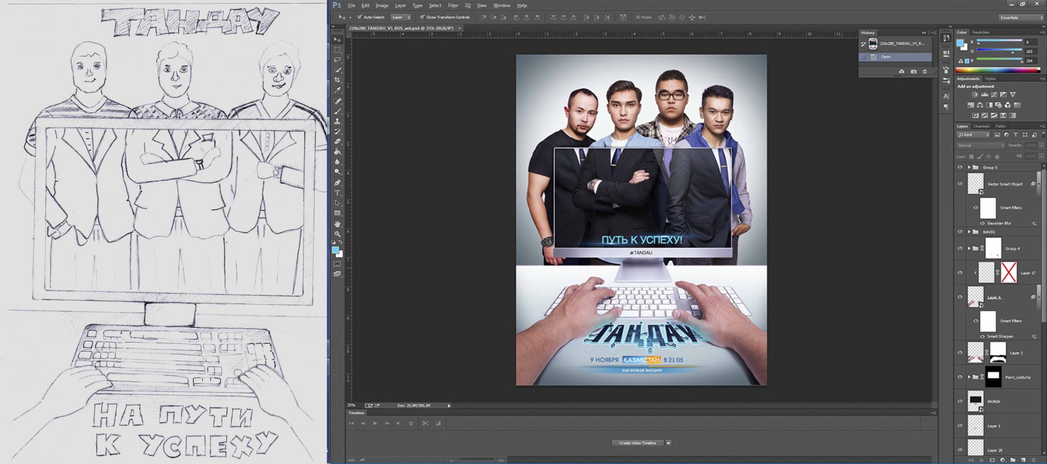Uncheck Show Transform Controls
Image resolution: width=1047 pixels, height=464 pixels.
422,17
